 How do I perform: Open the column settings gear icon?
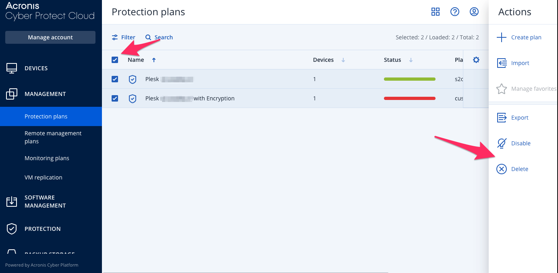[476, 60]
